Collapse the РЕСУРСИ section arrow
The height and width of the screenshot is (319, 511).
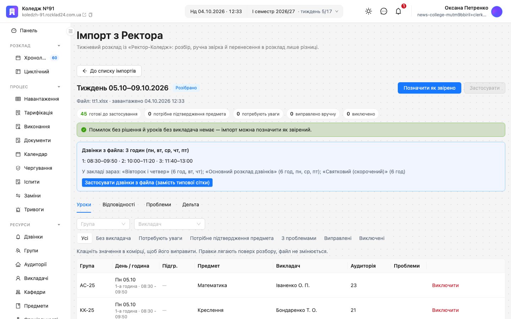point(59,225)
